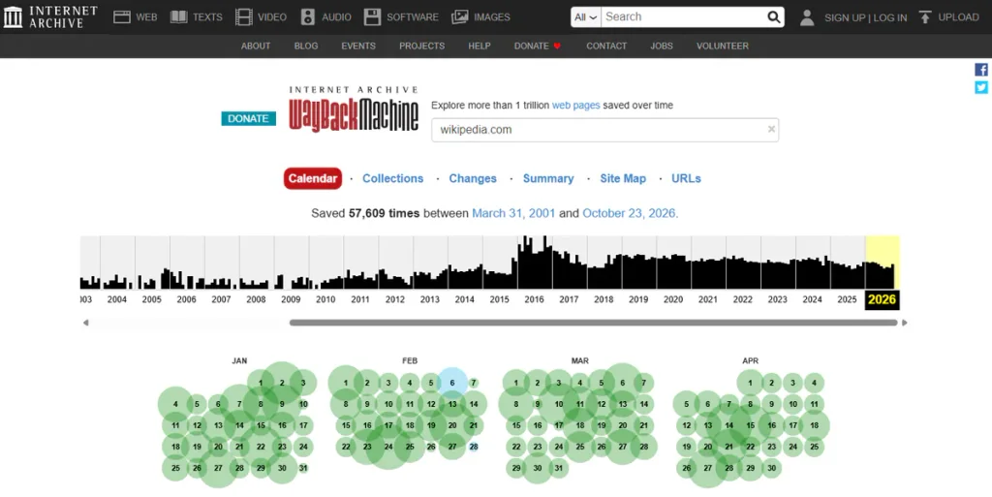Screen dimensions: 992x497
Task: Select year 2025 in the timeline
Action: point(847,299)
